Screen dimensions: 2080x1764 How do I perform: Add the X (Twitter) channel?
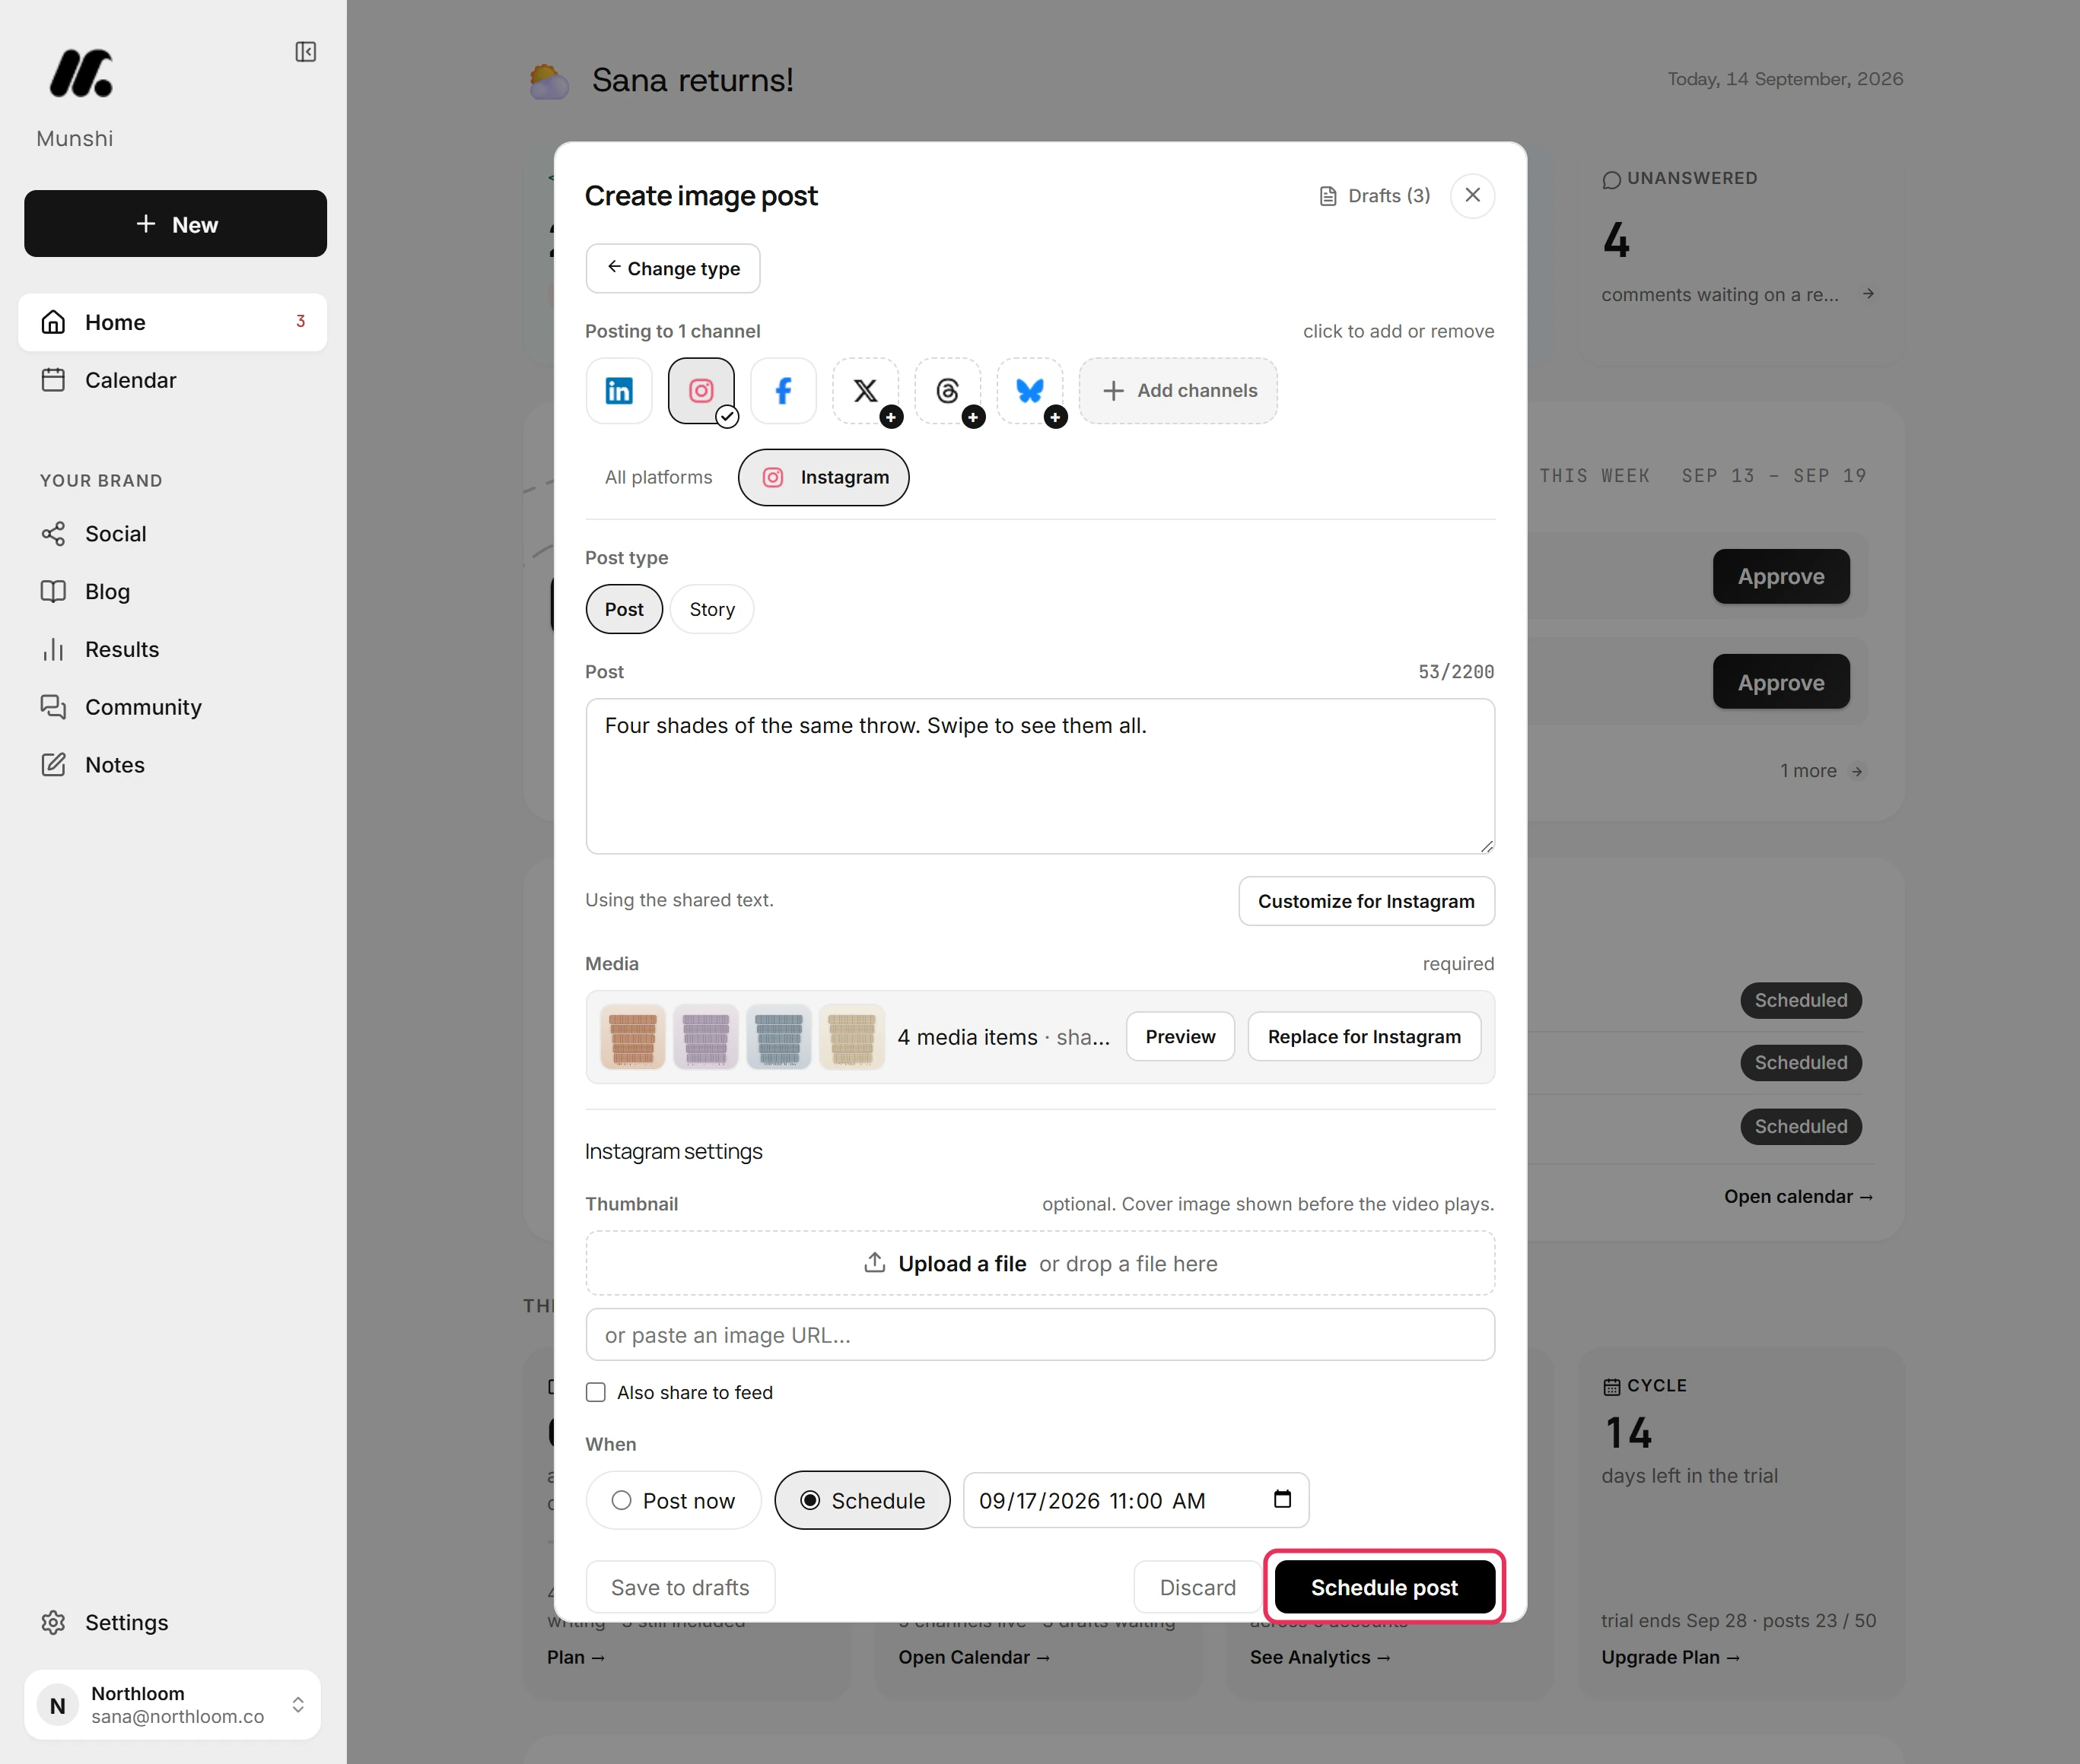tap(866, 391)
